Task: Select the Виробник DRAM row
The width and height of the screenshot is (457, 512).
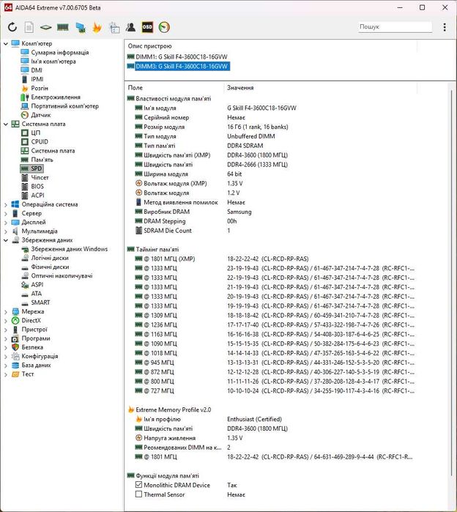Action: coord(271,212)
